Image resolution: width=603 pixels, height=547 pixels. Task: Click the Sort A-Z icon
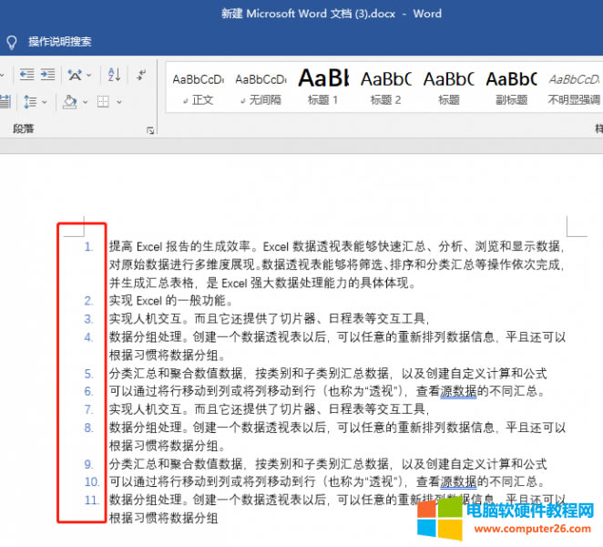click(114, 75)
